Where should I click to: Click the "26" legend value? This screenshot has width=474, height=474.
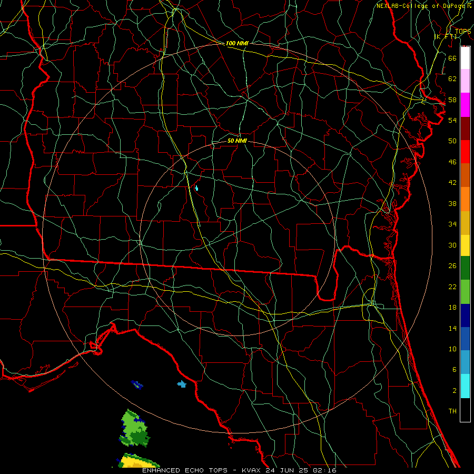point(452,266)
